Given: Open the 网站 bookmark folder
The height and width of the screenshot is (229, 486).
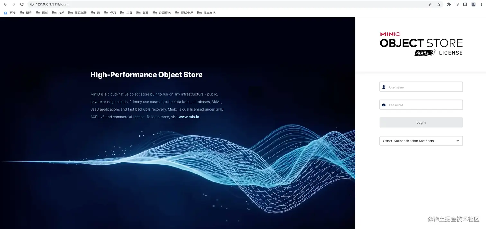Looking at the screenshot, I should click(42, 13).
